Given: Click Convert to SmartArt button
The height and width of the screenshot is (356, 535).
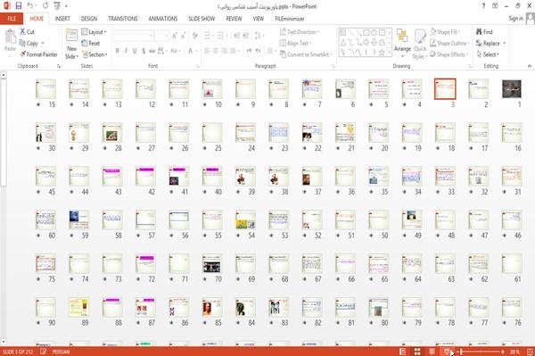Looking at the screenshot, I should 305,54.
